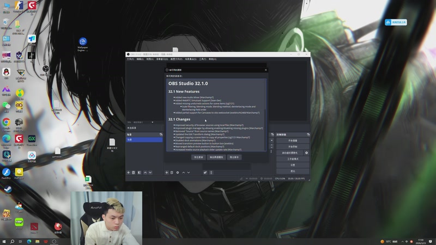Remove source with the Sources trash icon
Image resolution: width=436 pixels, height=245 pixels.
[172, 173]
